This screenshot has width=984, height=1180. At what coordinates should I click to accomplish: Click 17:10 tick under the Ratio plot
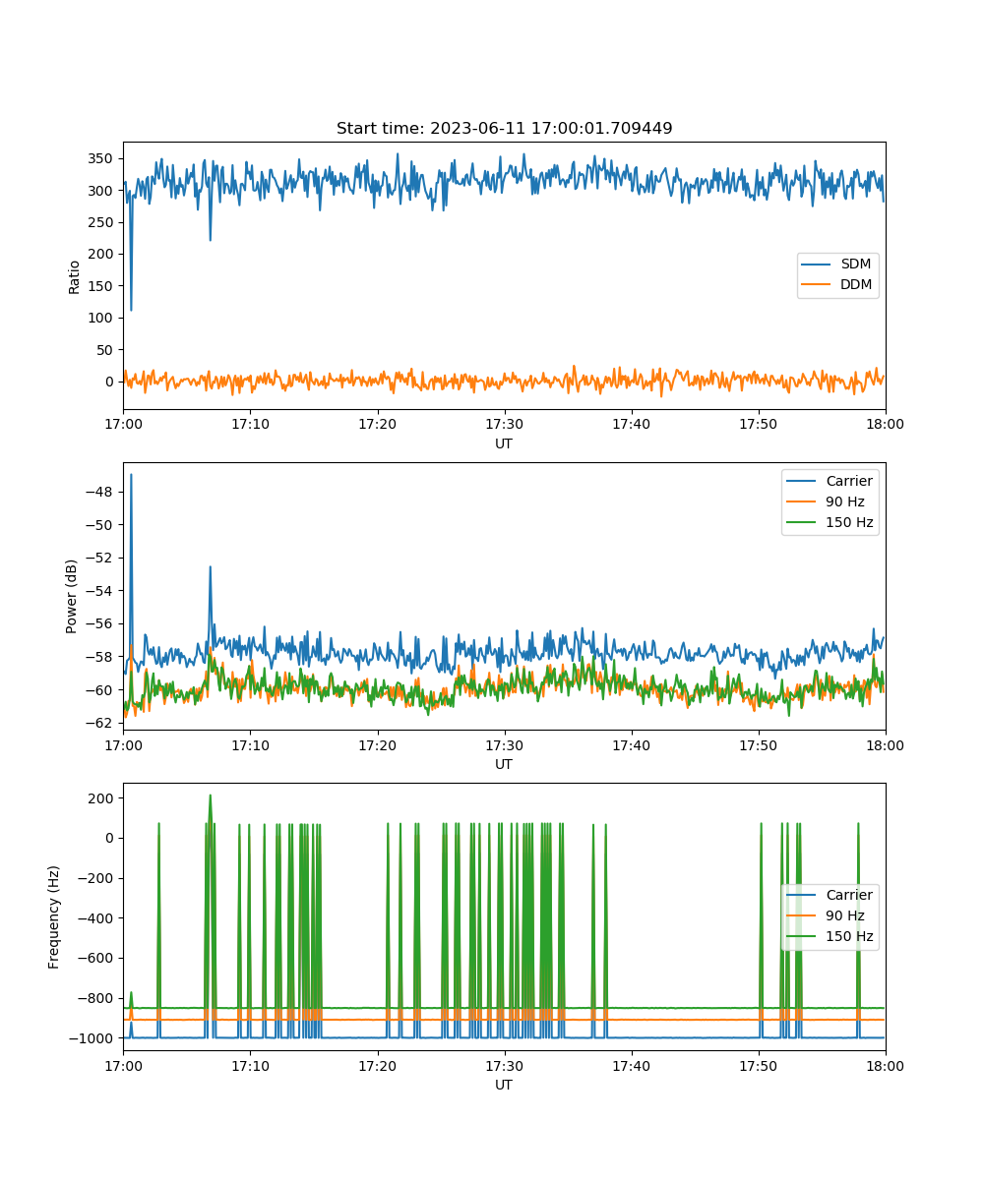coord(250,424)
